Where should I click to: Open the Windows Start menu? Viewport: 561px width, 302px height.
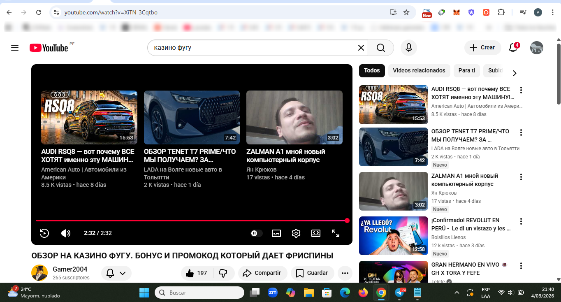coord(144,293)
